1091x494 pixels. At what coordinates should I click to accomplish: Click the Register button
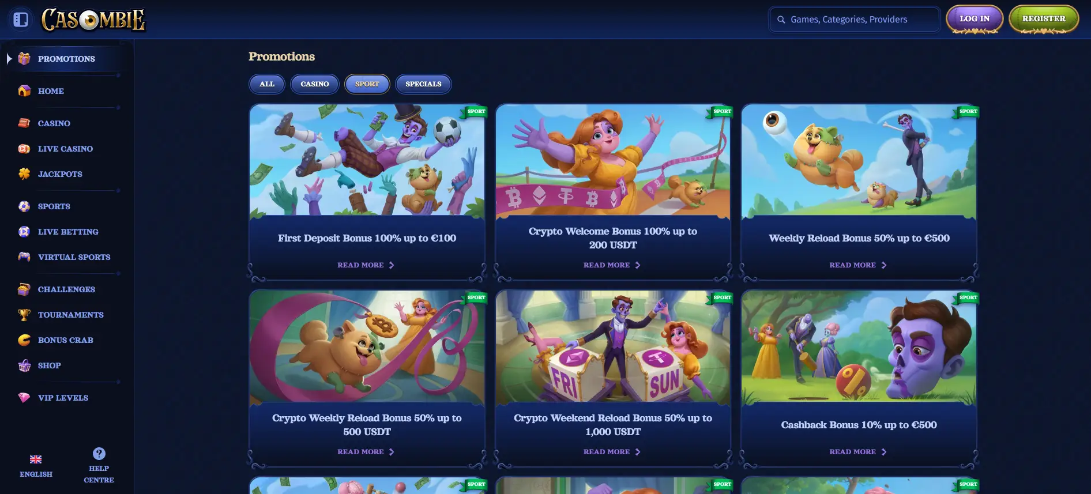[1044, 19]
